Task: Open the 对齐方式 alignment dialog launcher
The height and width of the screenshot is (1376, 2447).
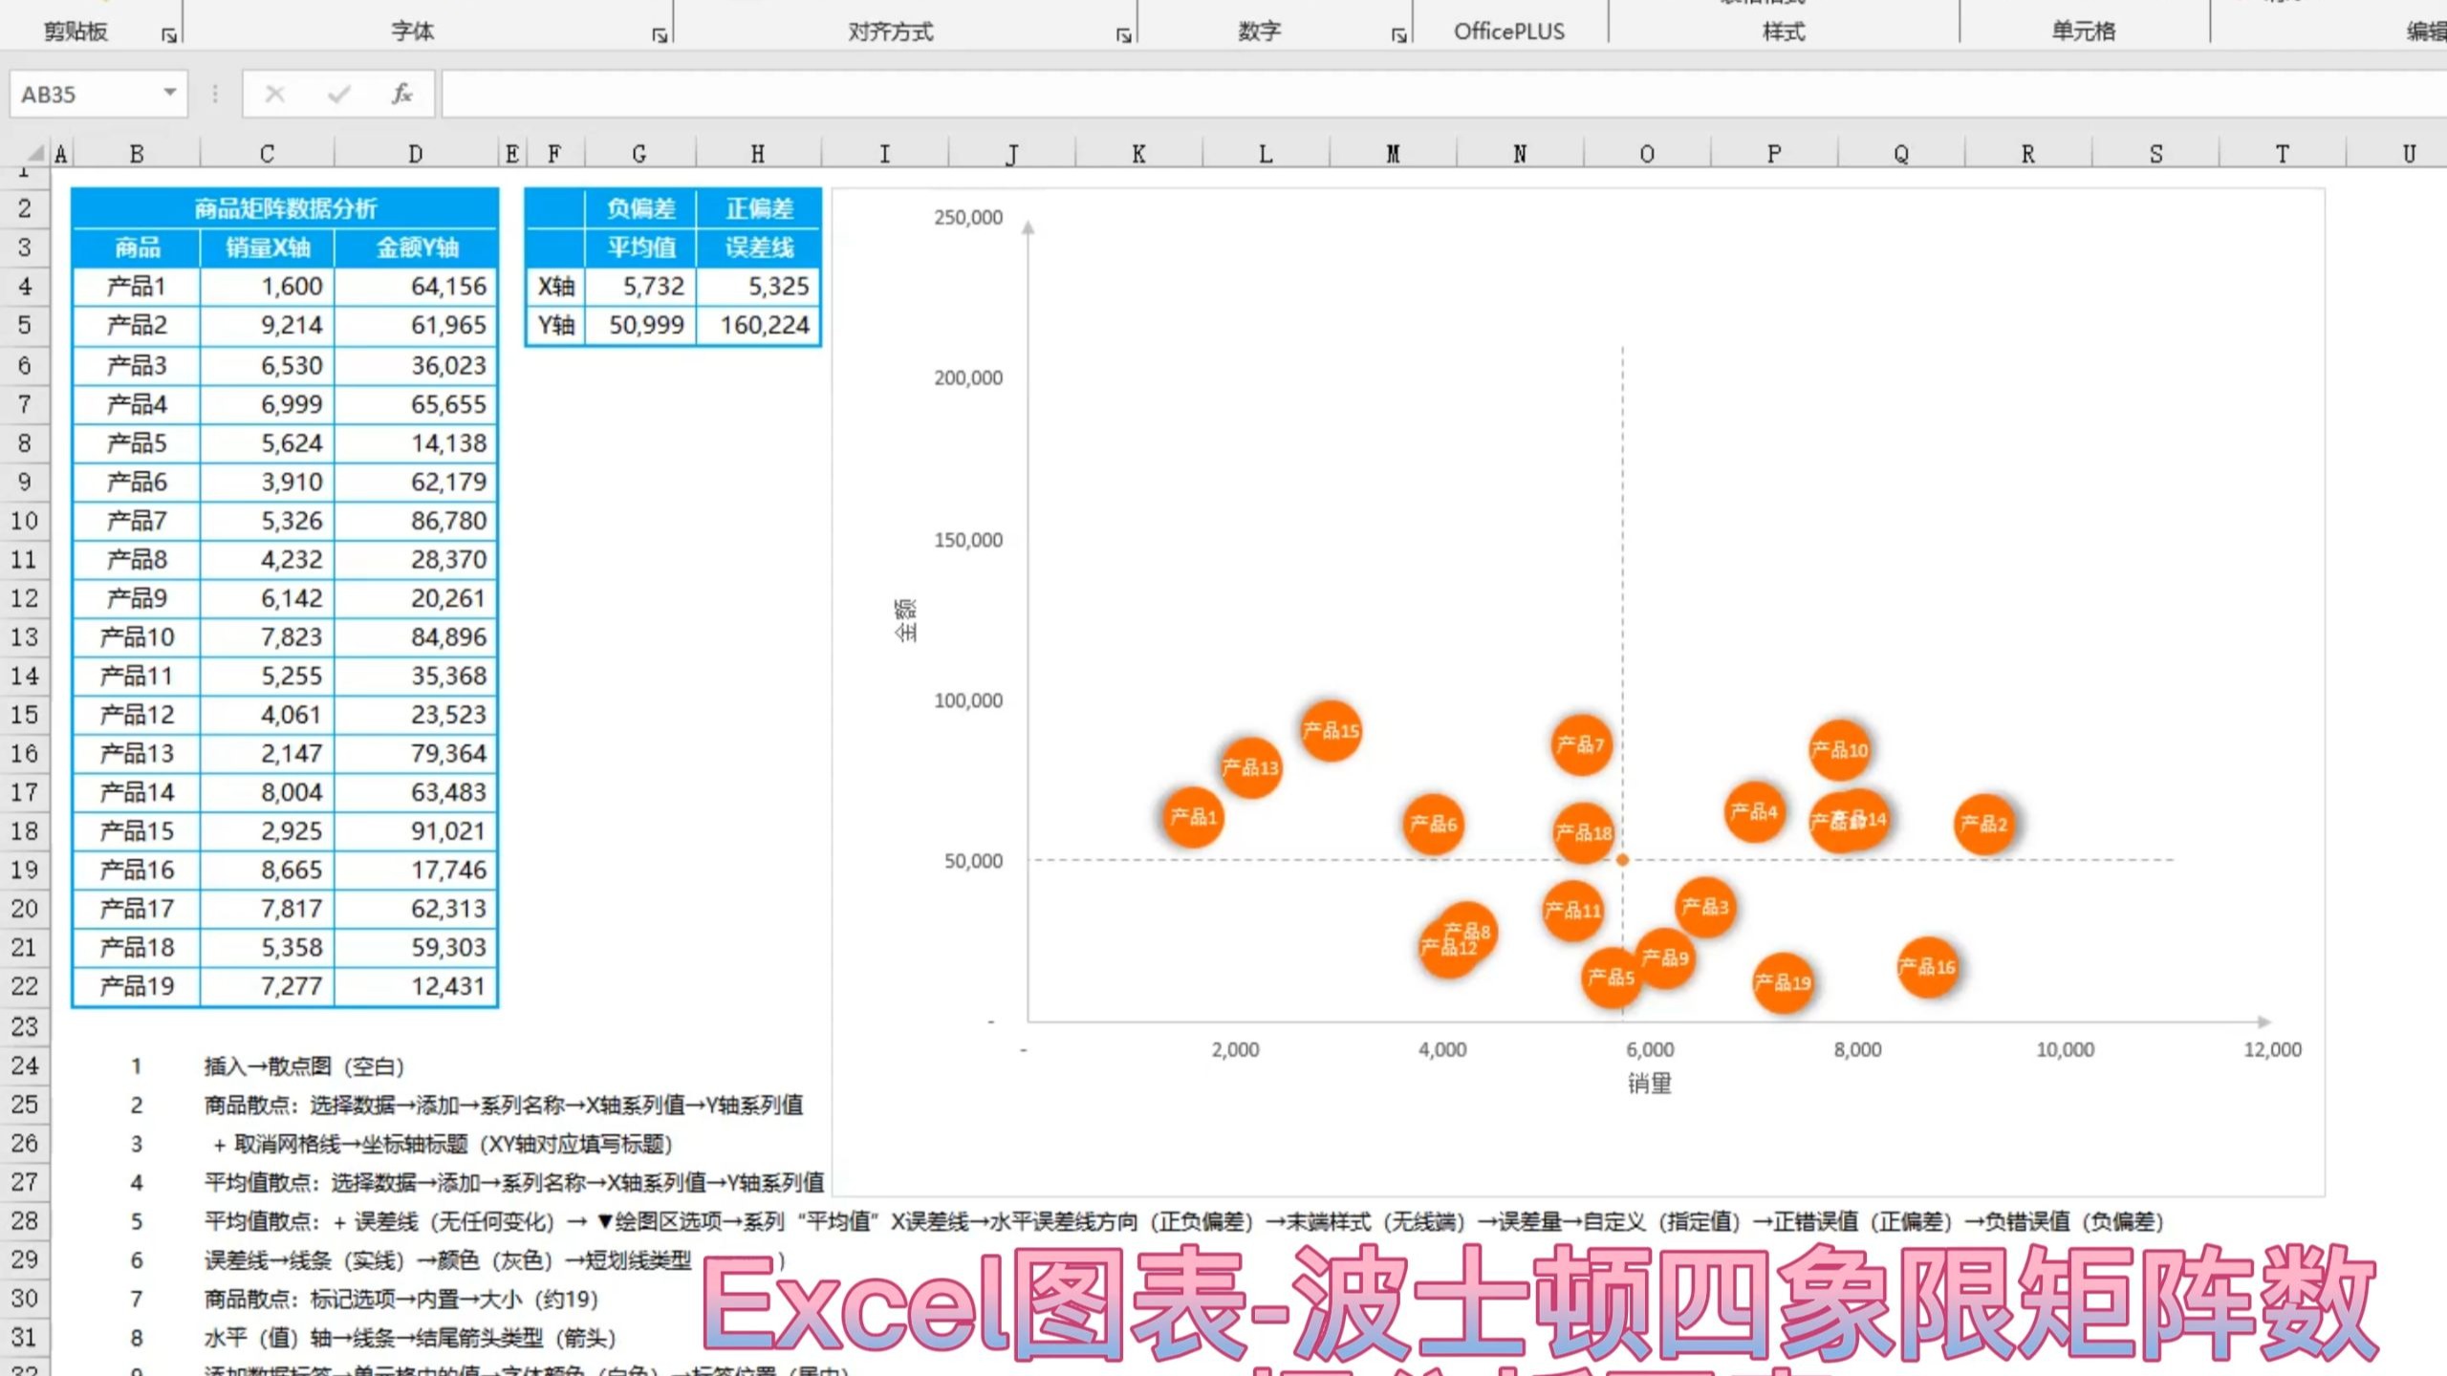Action: coord(1123,35)
